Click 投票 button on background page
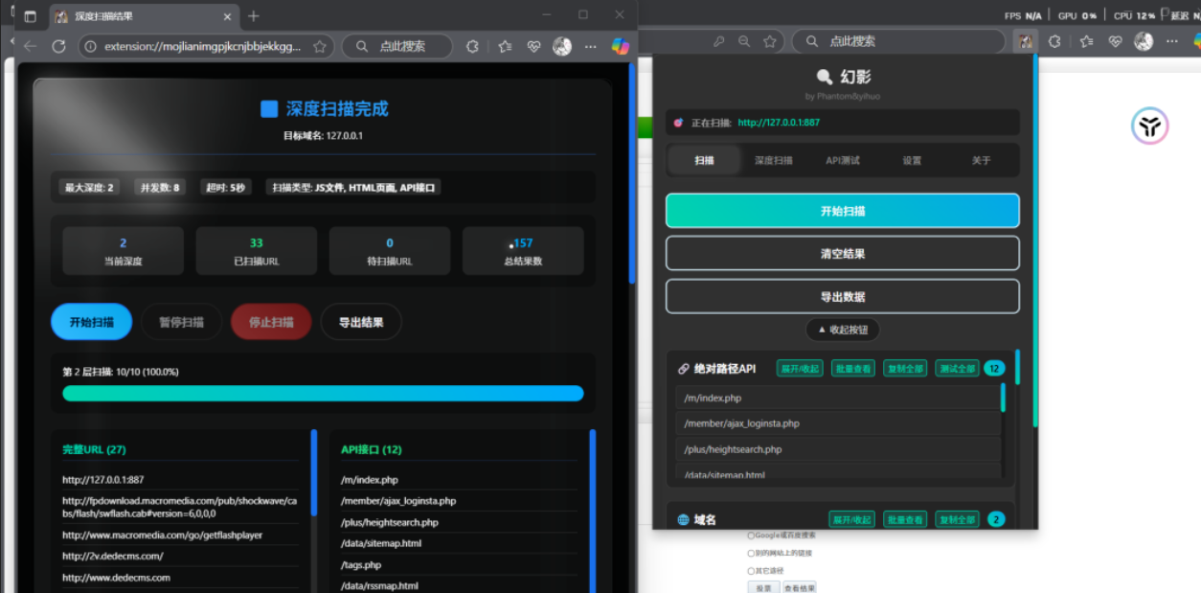1201x593 pixels. pyautogui.click(x=763, y=587)
